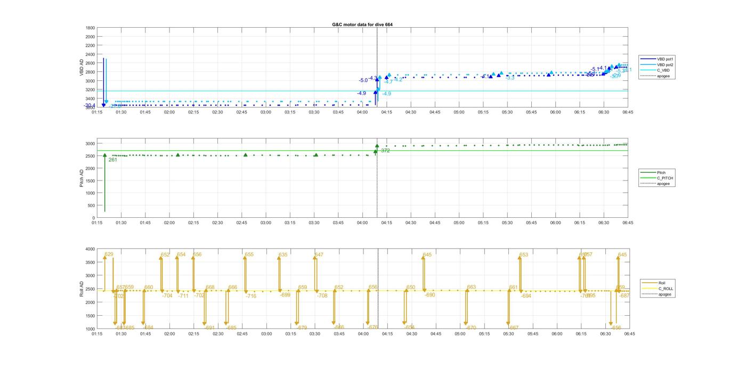
Task: Click the '-708' roll data label
Action: pyautogui.click(x=322, y=296)
